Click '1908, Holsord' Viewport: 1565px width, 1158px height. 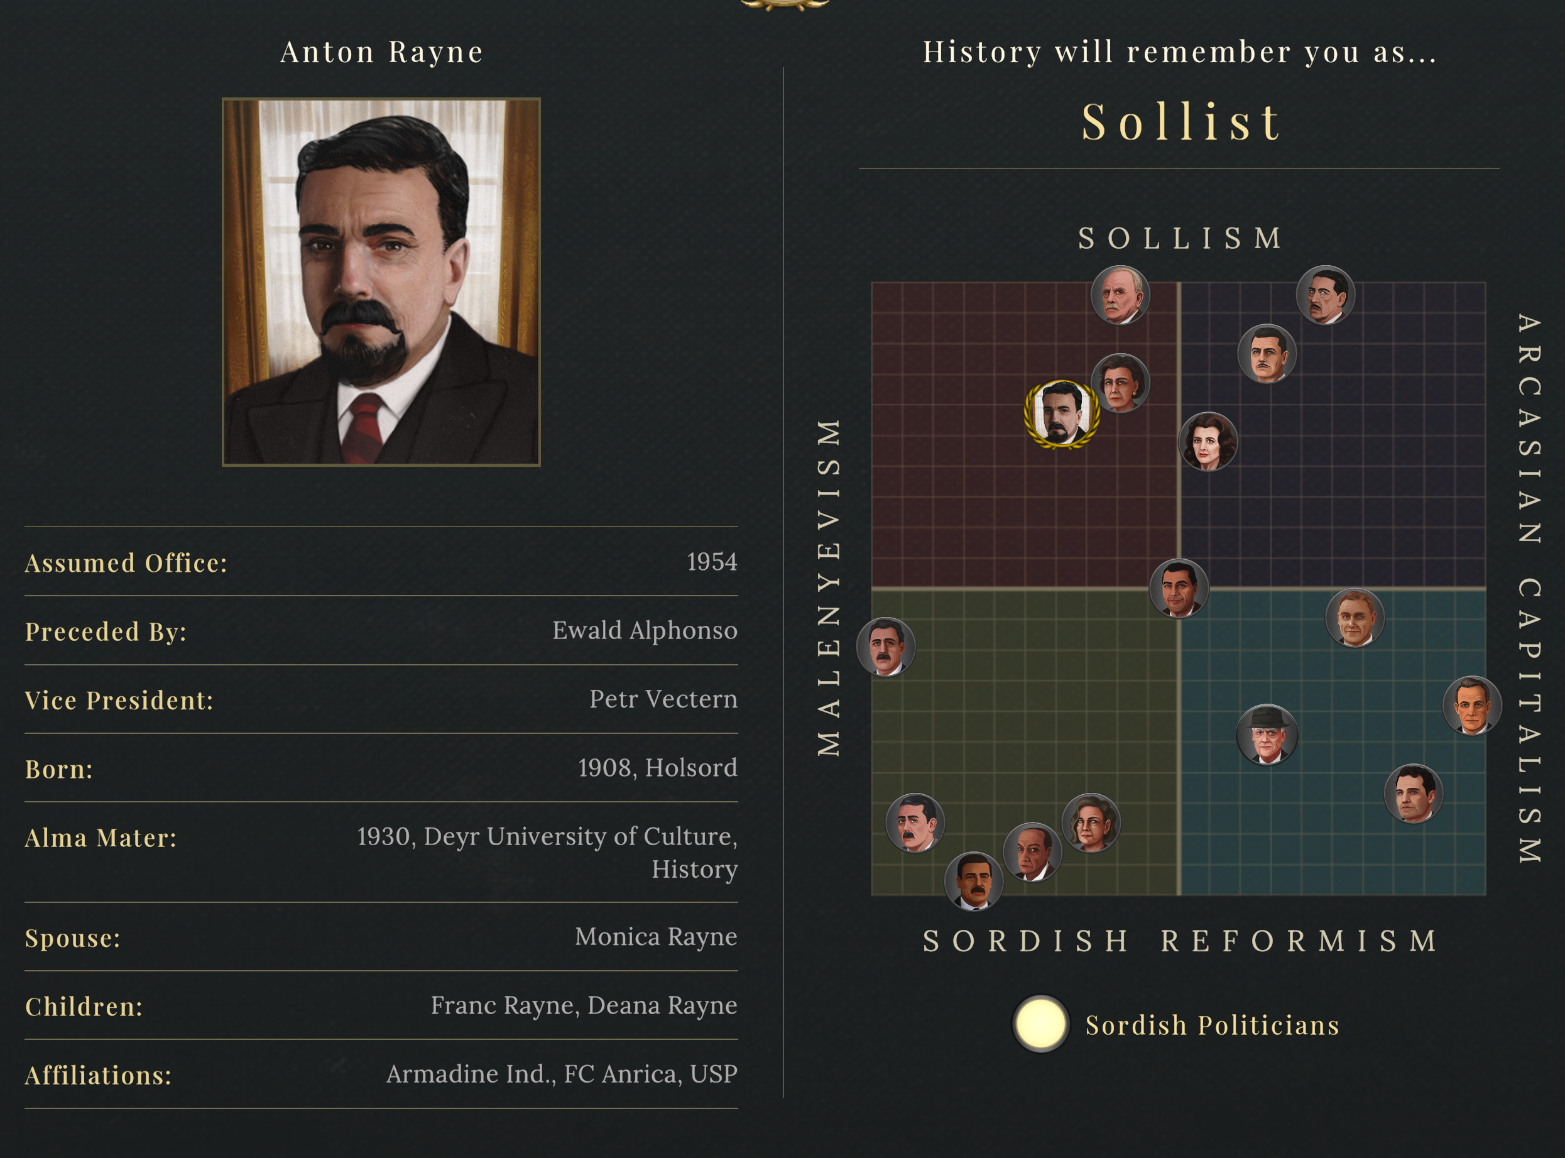657,768
